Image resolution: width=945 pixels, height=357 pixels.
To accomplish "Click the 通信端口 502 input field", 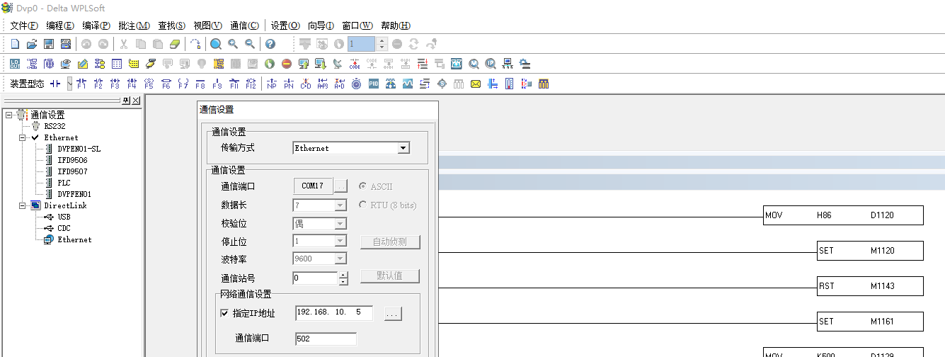I will pyautogui.click(x=326, y=339).
